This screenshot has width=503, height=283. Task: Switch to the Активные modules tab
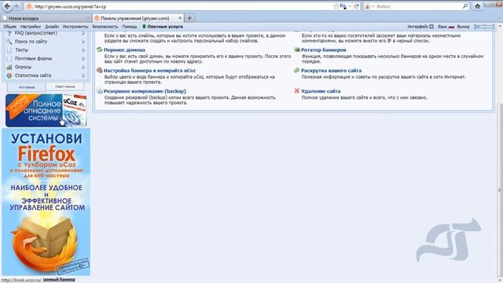point(27,87)
